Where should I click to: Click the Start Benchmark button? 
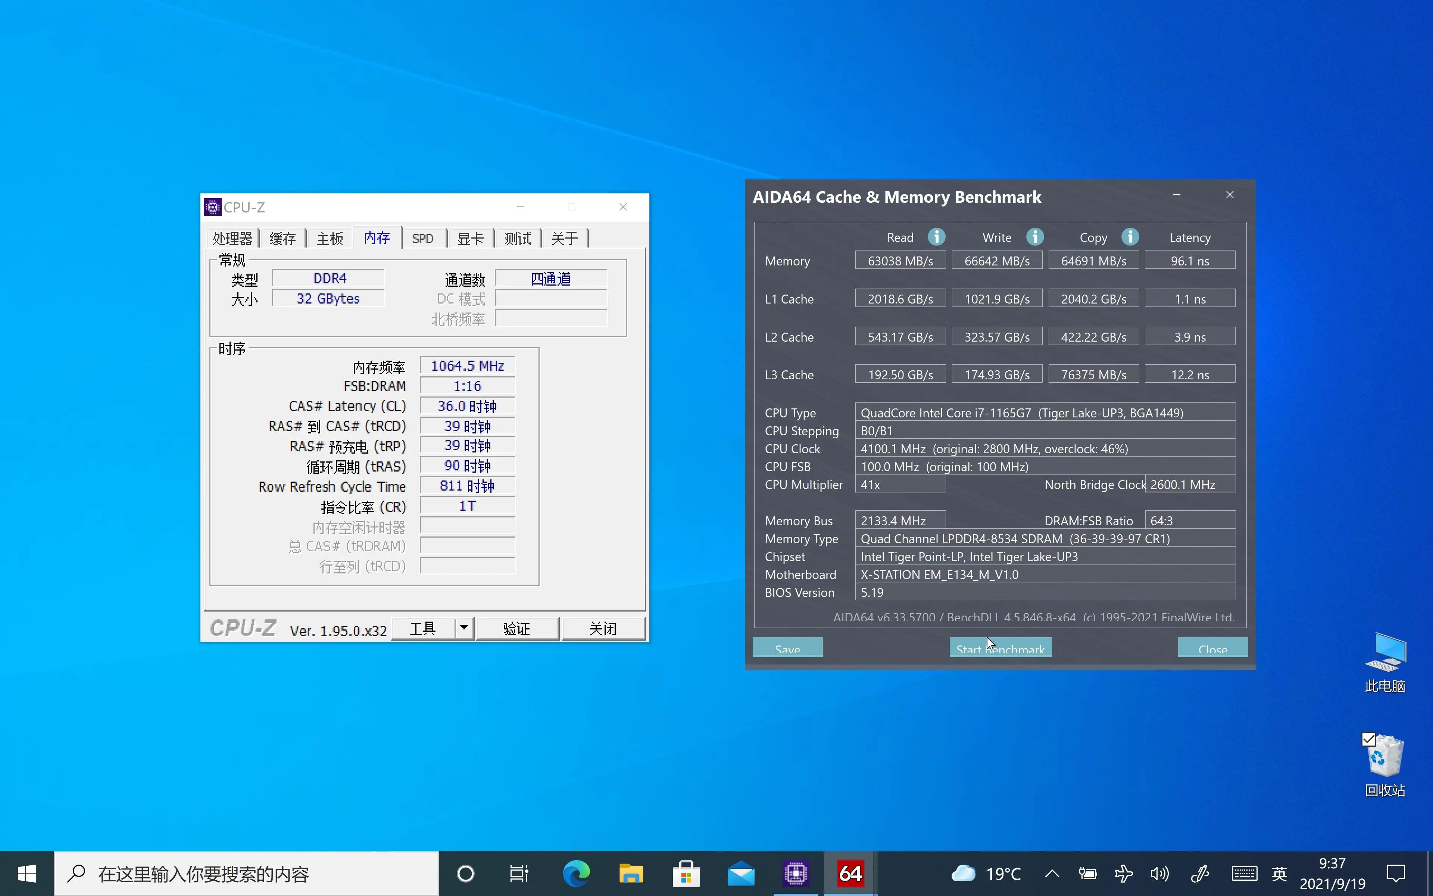[x=1000, y=648]
